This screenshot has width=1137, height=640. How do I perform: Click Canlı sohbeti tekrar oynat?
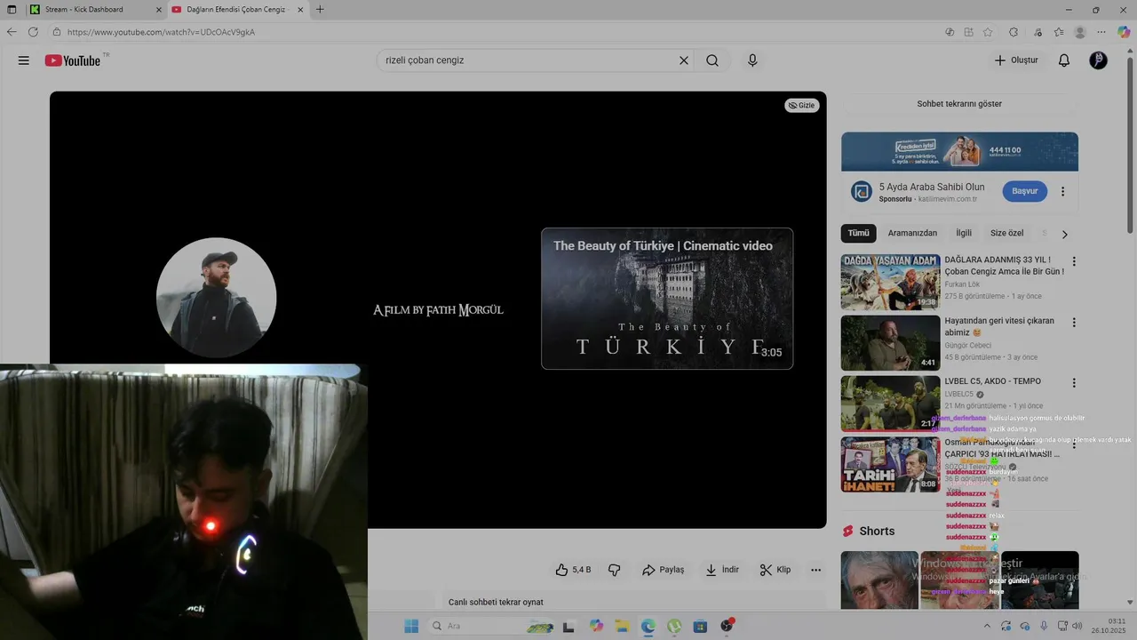[x=496, y=602]
